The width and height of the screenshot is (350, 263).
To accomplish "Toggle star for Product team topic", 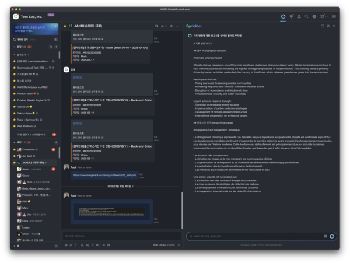I will (x=15, y=93).
